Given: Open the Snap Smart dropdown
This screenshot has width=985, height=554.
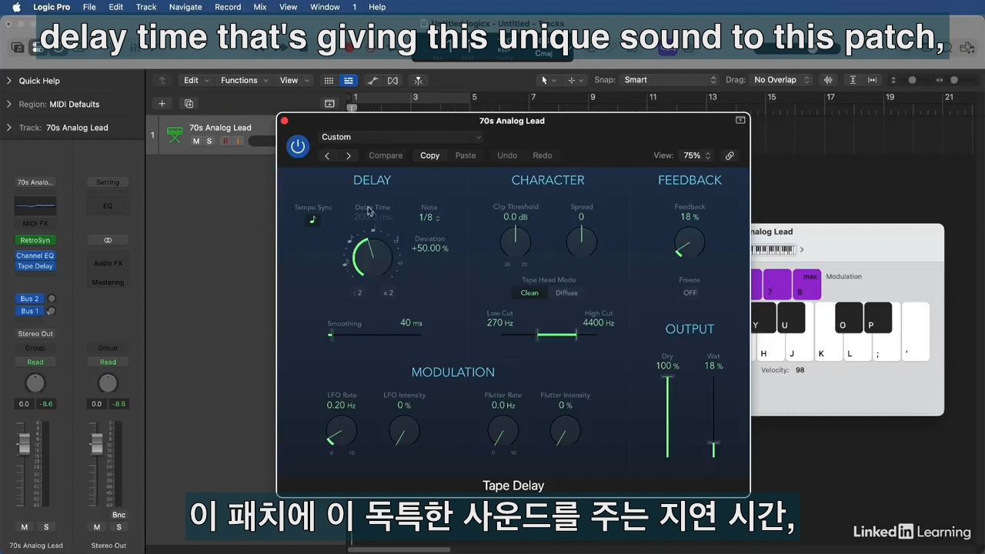Looking at the screenshot, I should tap(670, 80).
